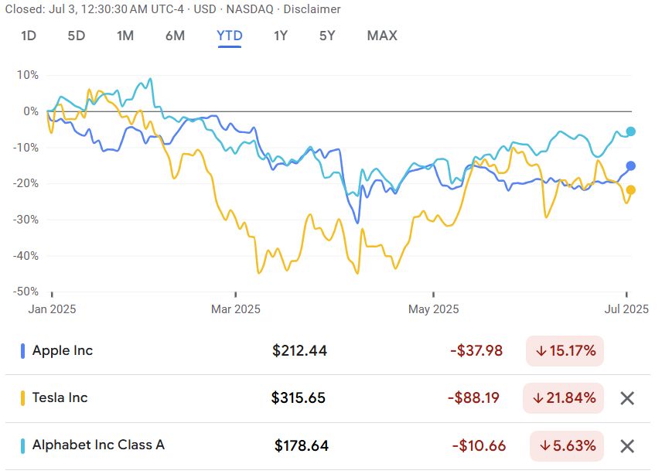The image size is (662, 474).
Task: Click the 0% y-axis label
Action: coord(31,111)
